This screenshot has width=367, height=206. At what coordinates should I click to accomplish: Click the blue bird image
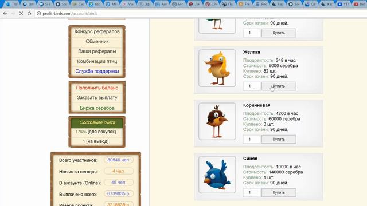[217, 175]
